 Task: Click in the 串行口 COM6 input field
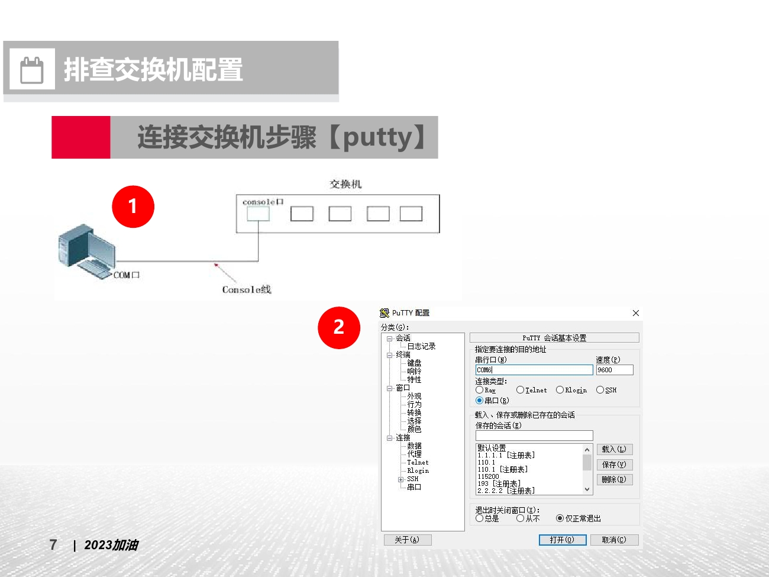[532, 369]
